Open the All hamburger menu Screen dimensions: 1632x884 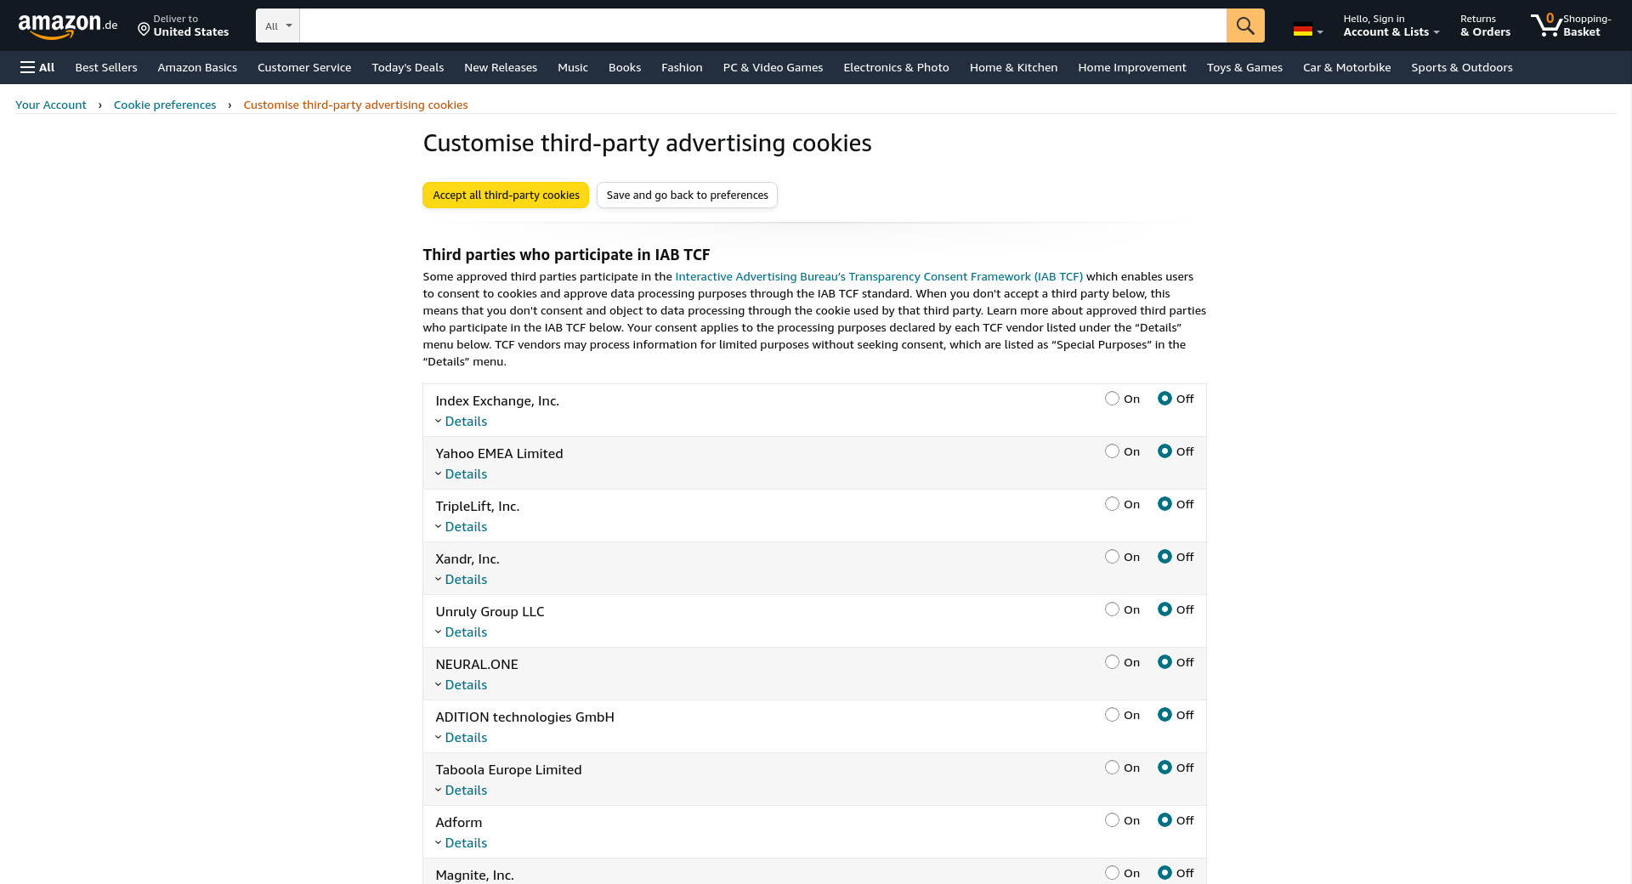37,67
